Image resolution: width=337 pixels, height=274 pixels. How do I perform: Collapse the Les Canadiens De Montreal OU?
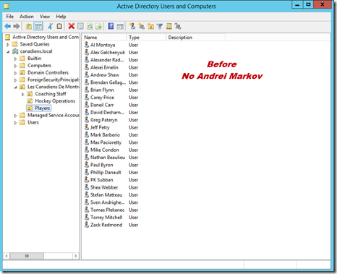(x=15, y=87)
